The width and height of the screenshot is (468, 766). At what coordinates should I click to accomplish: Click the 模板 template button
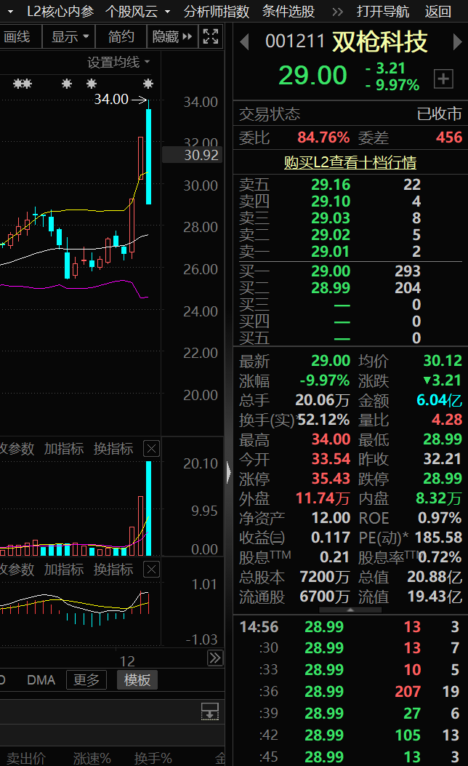pos(137,680)
